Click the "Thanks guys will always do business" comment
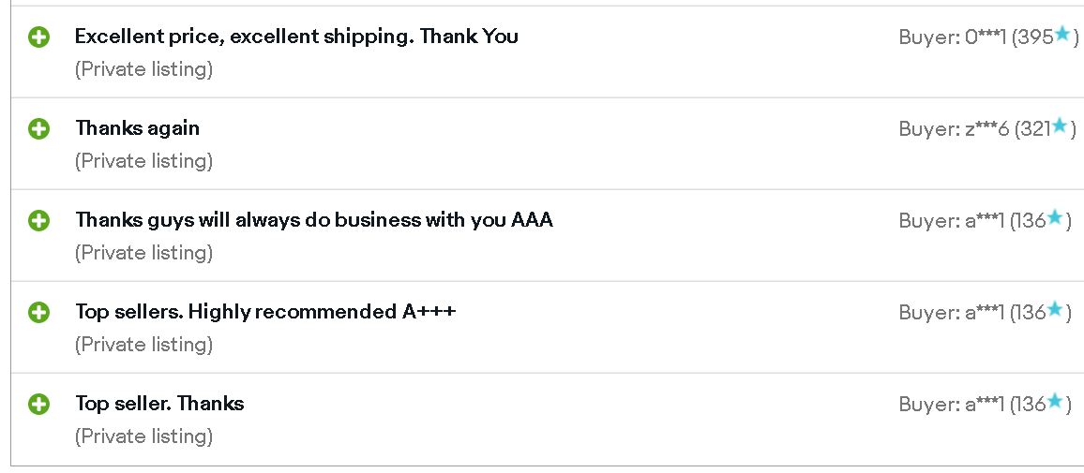The image size is (1084, 473). (314, 220)
